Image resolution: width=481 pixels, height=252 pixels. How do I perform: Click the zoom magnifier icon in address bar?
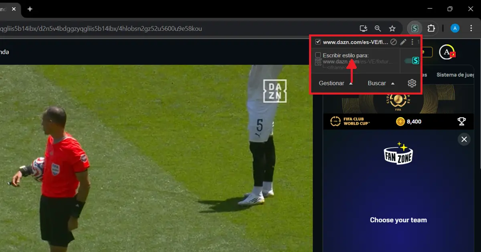[x=378, y=28]
